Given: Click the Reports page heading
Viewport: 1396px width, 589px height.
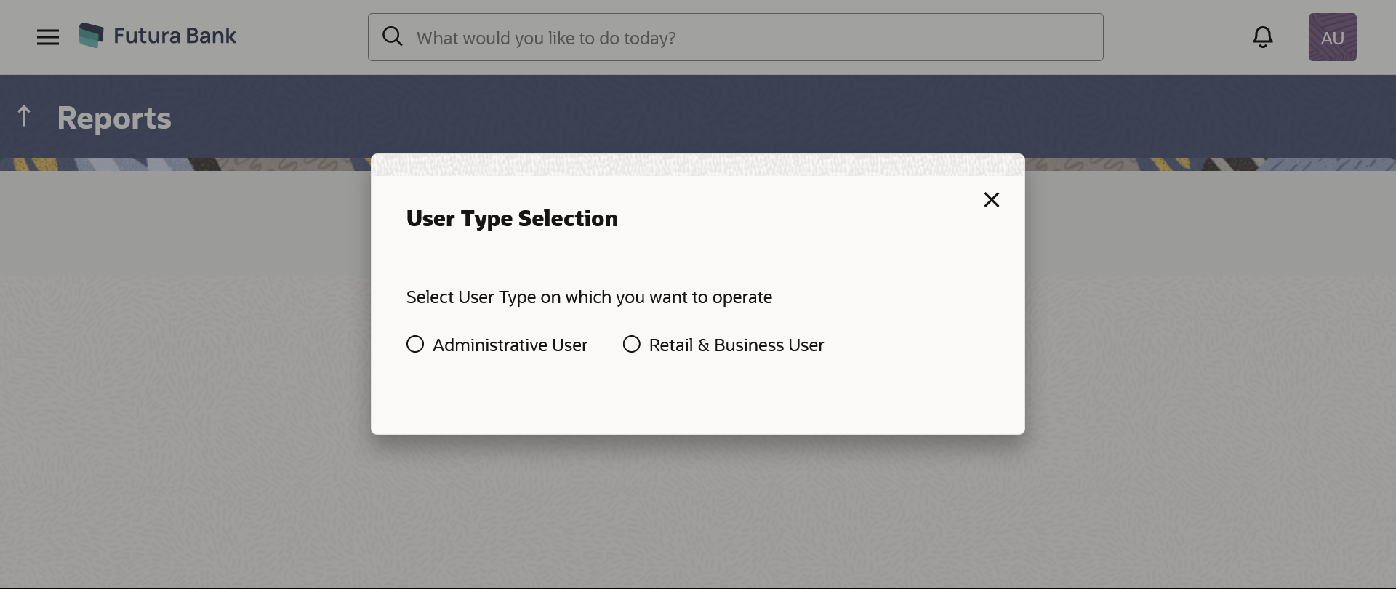Looking at the screenshot, I should 114,119.
